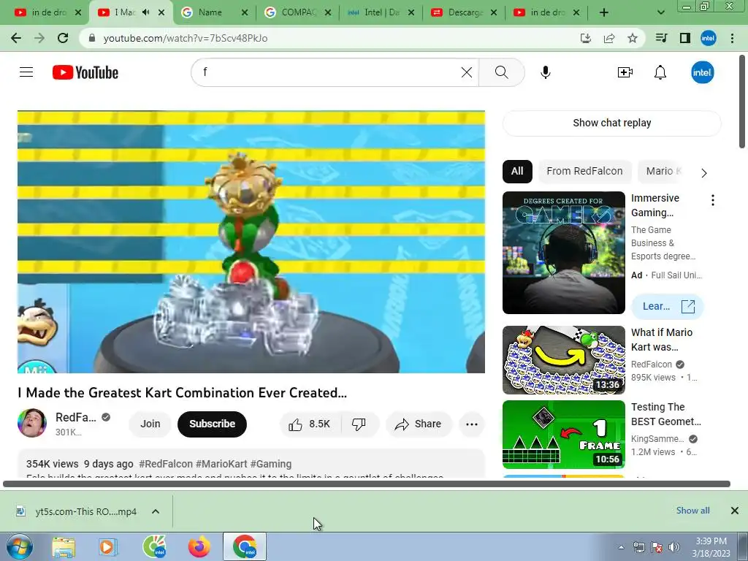Click the horizontal page scrollbar

coord(367,484)
